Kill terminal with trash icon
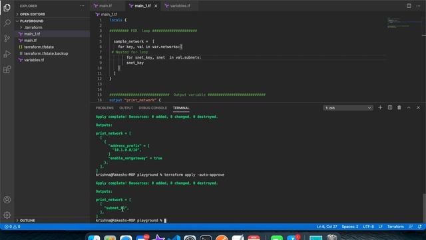This screenshot has height=240, width=426. 399,108
